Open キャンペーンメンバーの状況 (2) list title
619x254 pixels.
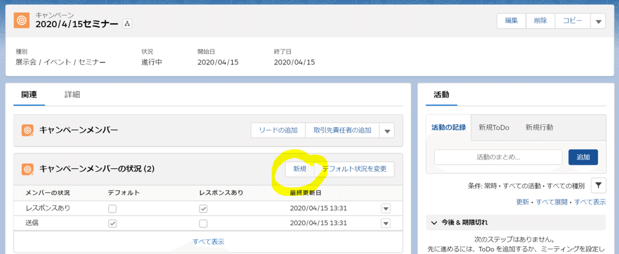click(97, 169)
